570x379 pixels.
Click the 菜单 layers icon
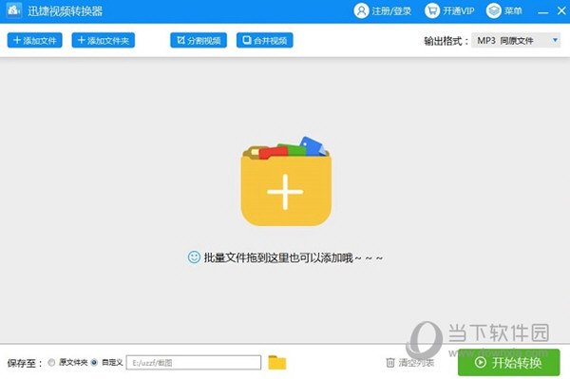tap(494, 10)
